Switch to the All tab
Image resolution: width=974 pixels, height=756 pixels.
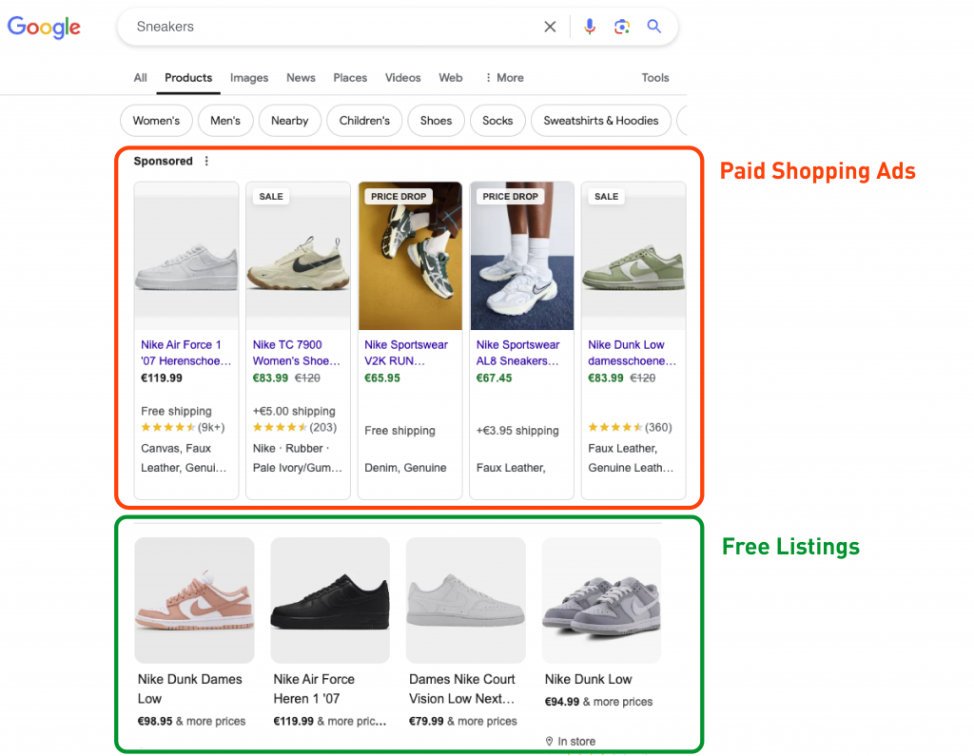pyautogui.click(x=141, y=78)
